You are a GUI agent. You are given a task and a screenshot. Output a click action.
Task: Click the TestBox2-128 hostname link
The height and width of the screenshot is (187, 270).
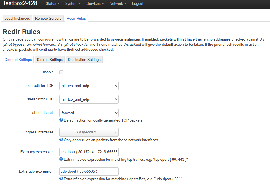pos(20,3)
